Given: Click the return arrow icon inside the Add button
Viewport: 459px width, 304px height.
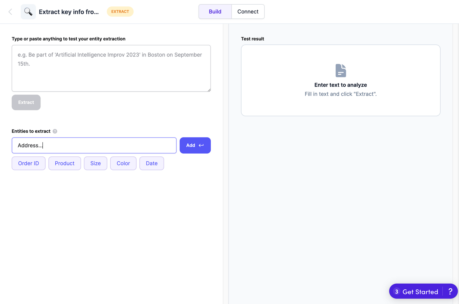Looking at the screenshot, I should click(201, 145).
